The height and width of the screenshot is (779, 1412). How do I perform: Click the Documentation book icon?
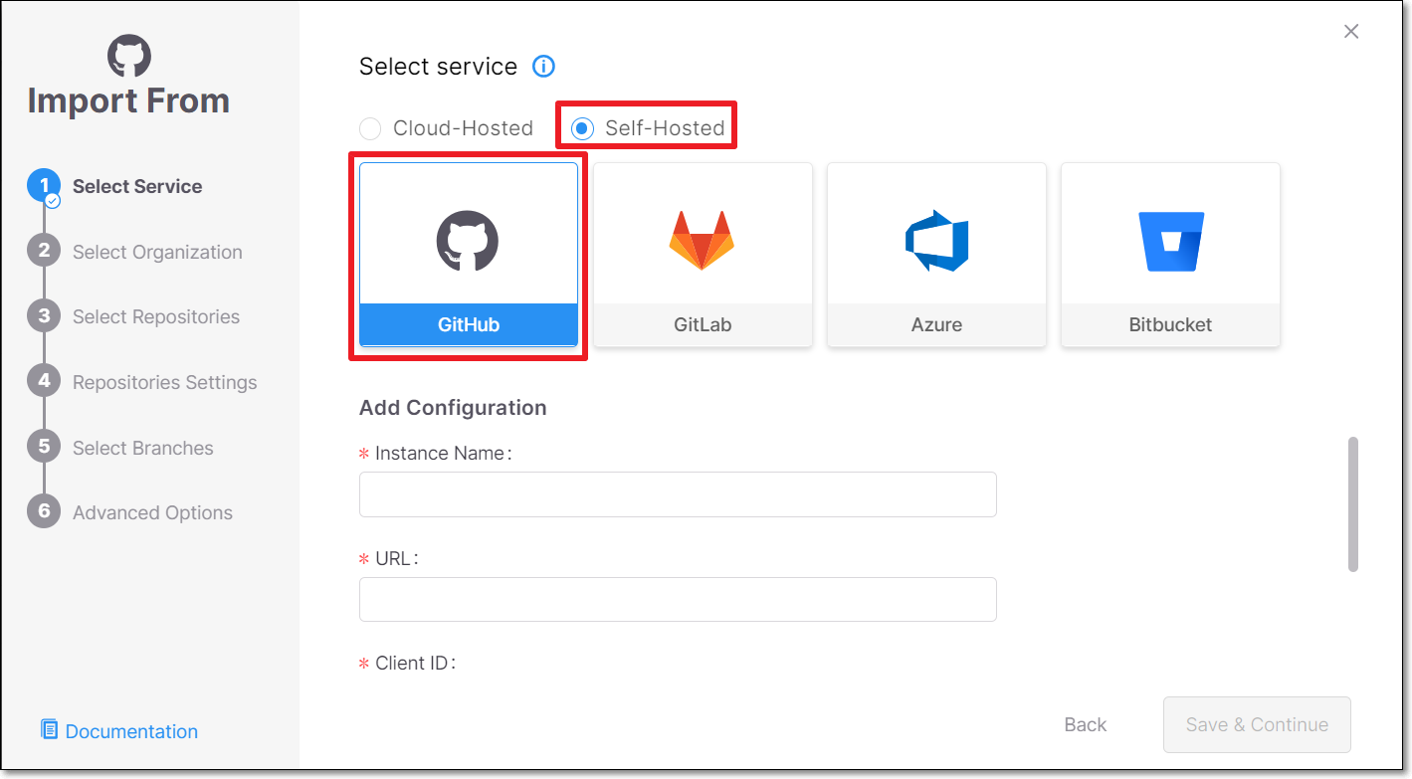pos(49,730)
